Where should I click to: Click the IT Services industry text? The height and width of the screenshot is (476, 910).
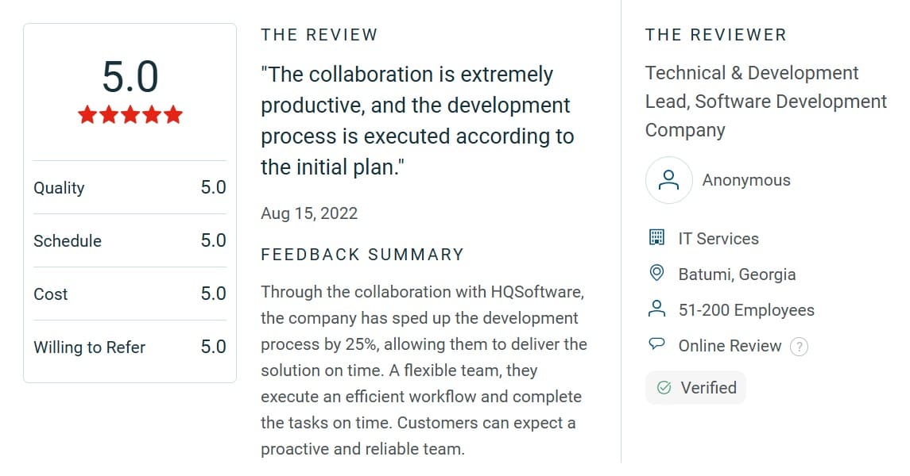click(718, 239)
